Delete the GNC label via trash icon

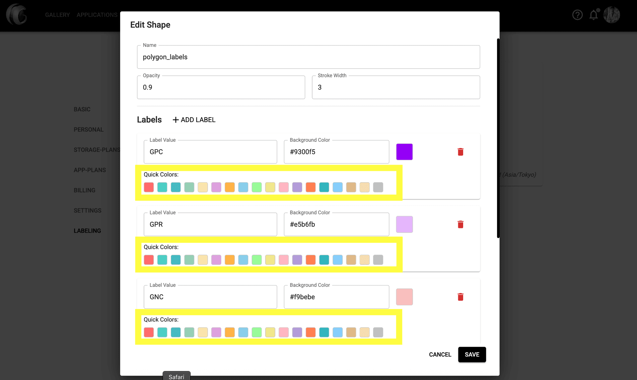pos(460,297)
